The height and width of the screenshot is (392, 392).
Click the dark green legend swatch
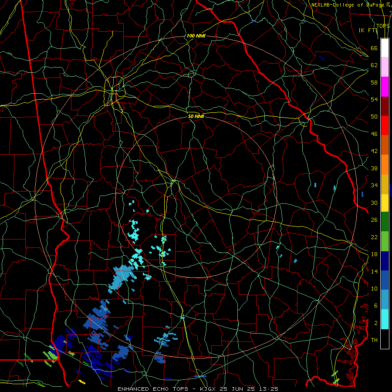tap(385, 222)
